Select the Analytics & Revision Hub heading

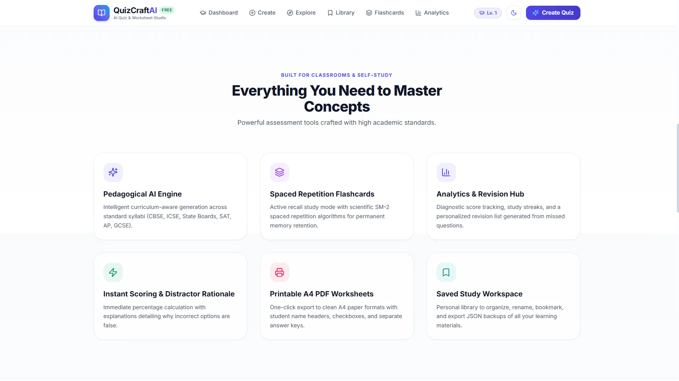point(480,194)
